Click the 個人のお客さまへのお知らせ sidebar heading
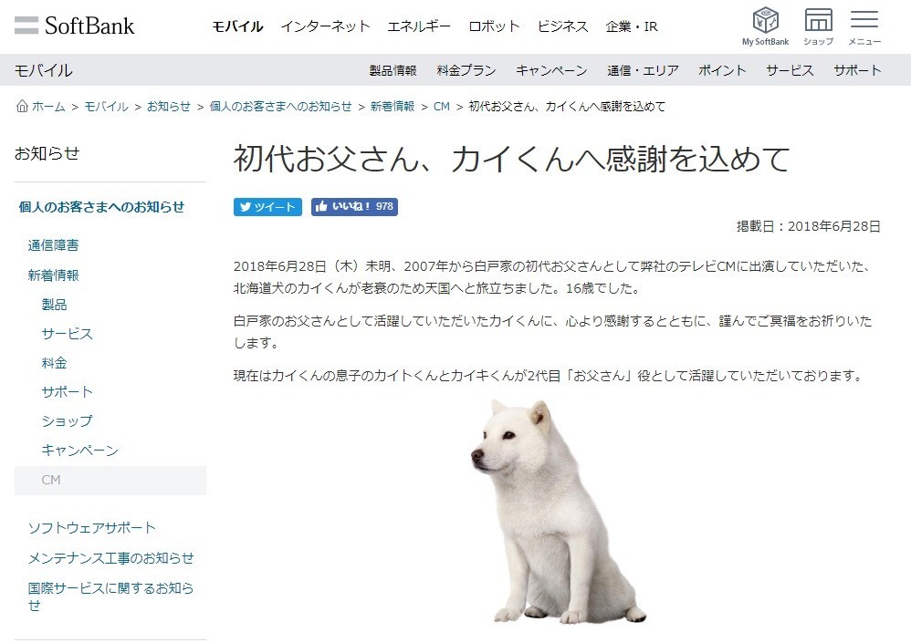 tap(101, 207)
